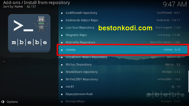This screenshot has height=106, width=189.
Task: Select RomejroRepo entry
Action: coord(123,101)
